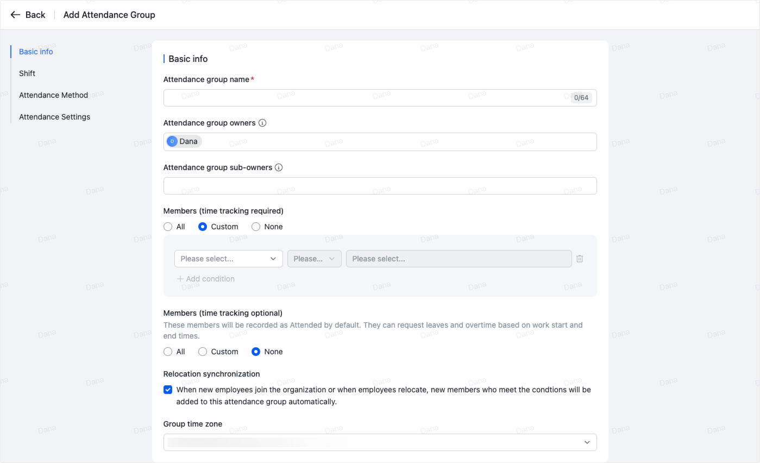Go to Attendance Method settings
Screen dimensions: 760x463
coord(53,95)
